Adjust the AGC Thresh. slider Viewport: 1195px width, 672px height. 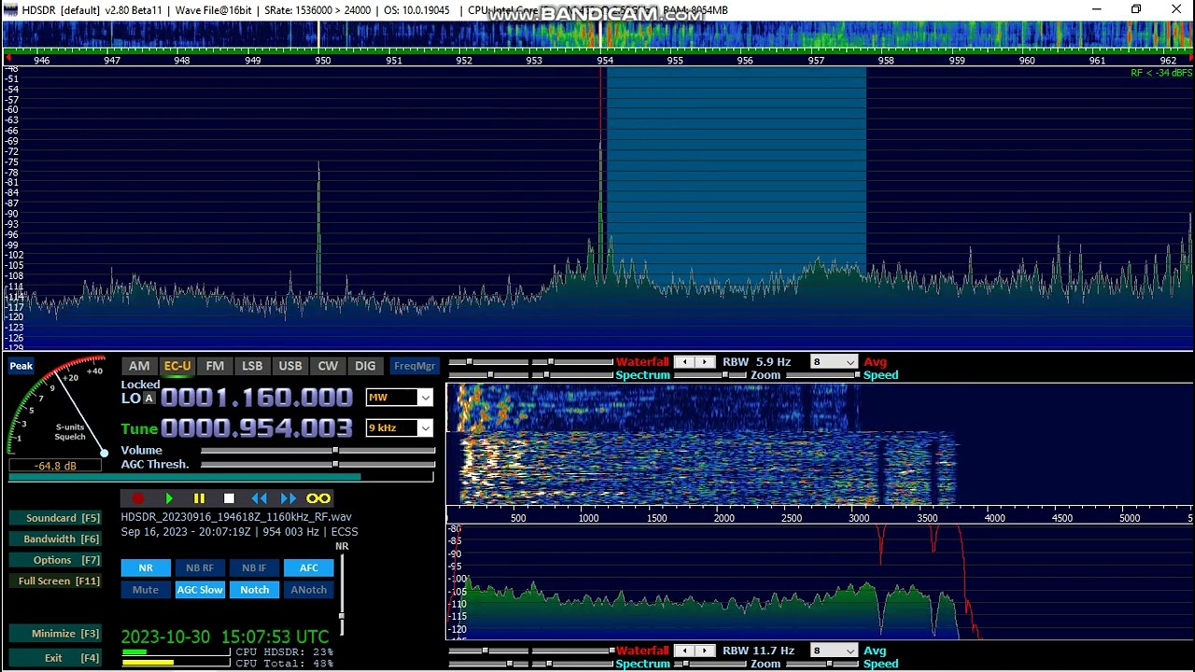coord(318,464)
